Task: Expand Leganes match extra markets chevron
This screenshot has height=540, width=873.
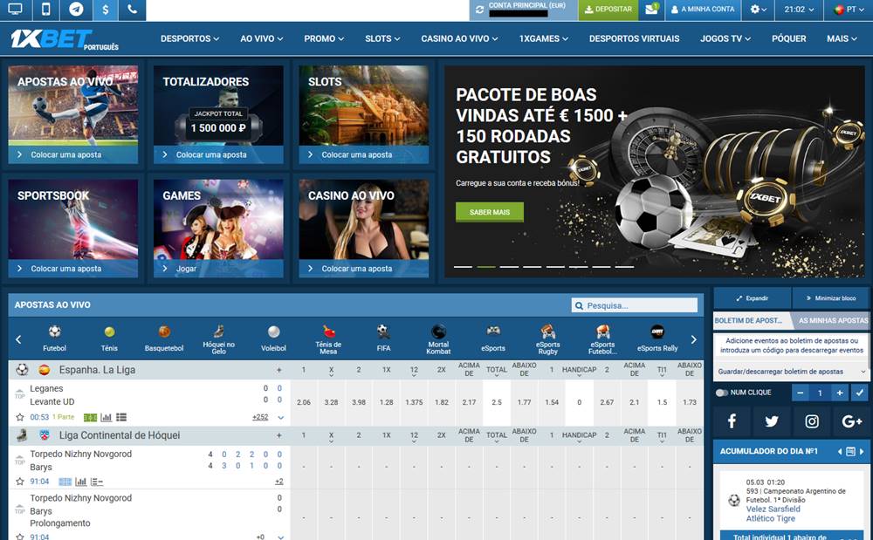Action: [x=280, y=417]
